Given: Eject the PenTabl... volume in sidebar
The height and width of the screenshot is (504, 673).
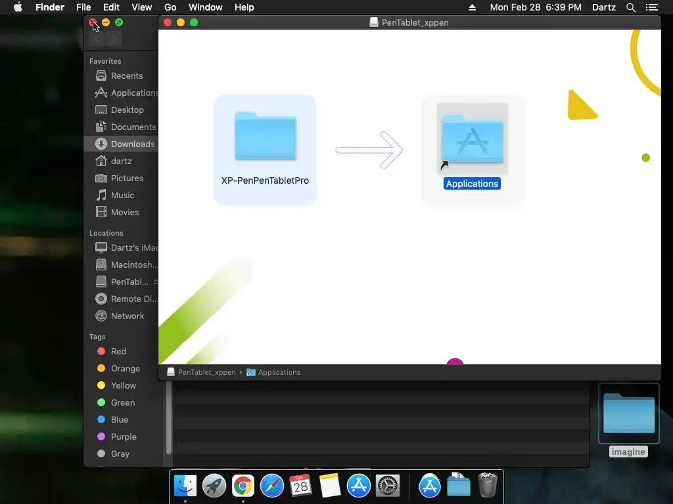Looking at the screenshot, I should click(156, 282).
